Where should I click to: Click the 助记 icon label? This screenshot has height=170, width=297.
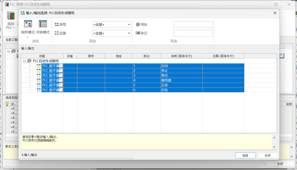142,33
